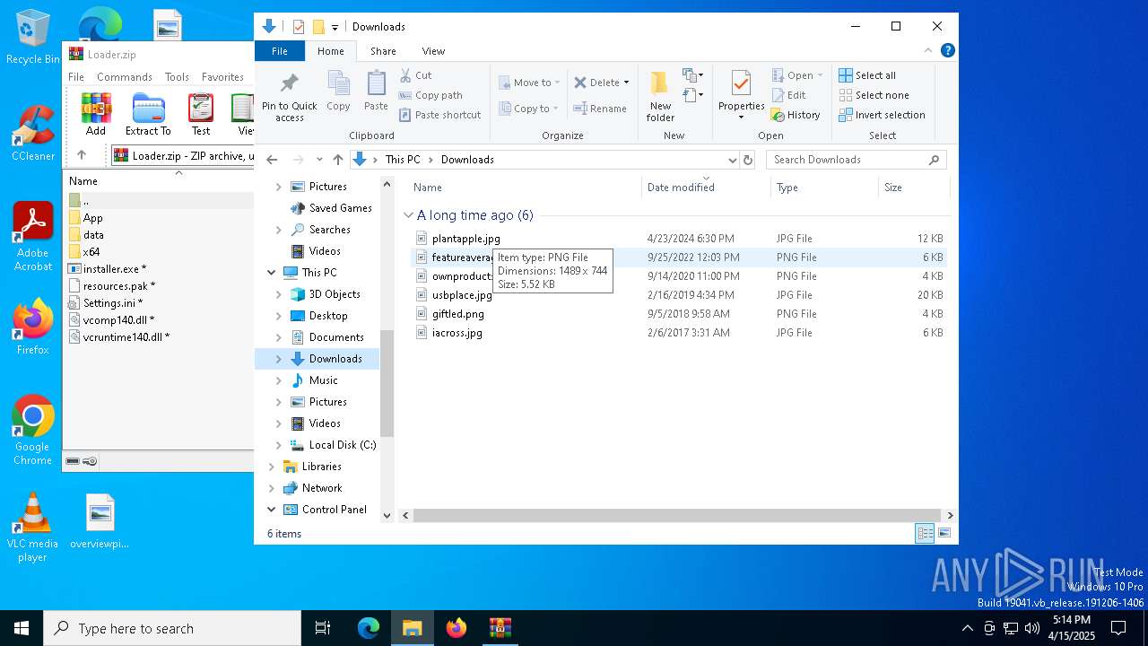Open the Open button dropdown arrow
Screen dimensions: 1148x646
click(820, 75)
